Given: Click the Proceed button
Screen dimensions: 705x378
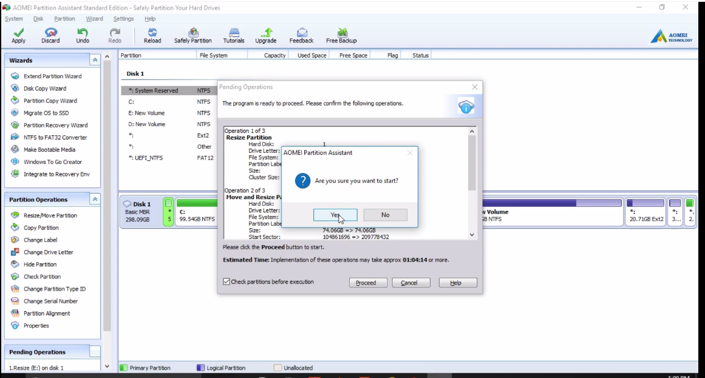Looking at the screenshot, I should tap(368, 283).
